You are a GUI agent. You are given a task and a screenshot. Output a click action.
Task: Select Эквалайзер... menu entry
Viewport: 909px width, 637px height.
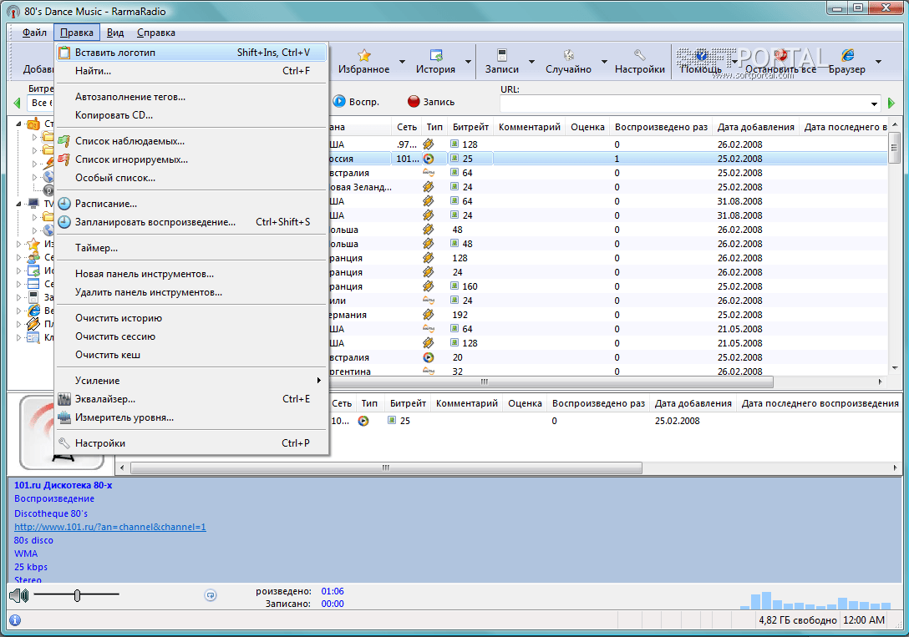coord(105,399)
